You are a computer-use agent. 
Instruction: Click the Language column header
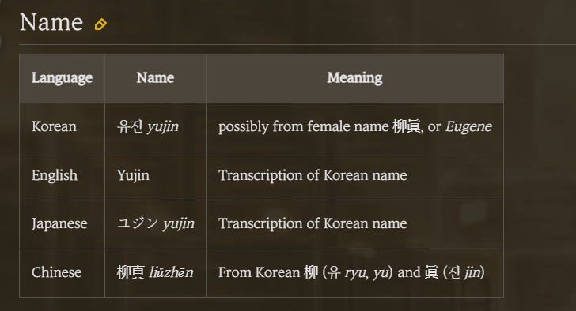tap(62, 78)
